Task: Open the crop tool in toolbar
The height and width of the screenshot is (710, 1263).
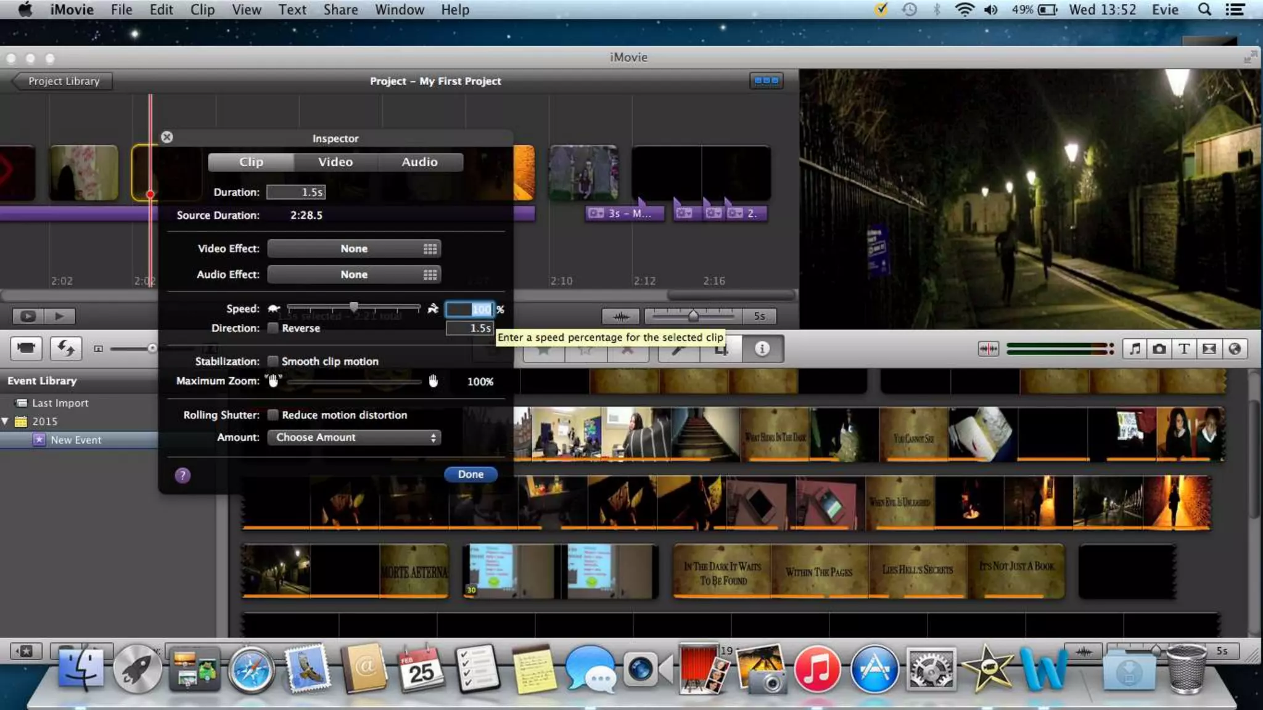Action: pyautogui.click(x=721, y=349)
